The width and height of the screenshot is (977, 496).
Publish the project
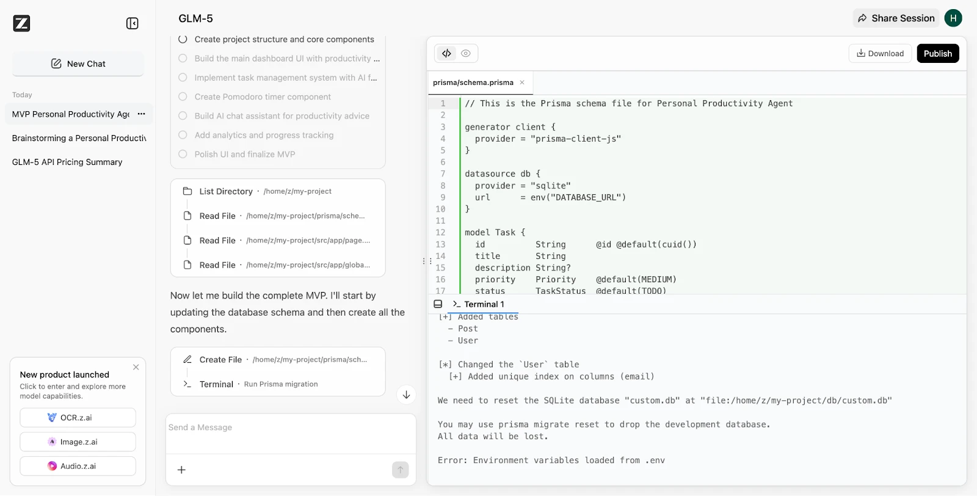pos(938,54)
